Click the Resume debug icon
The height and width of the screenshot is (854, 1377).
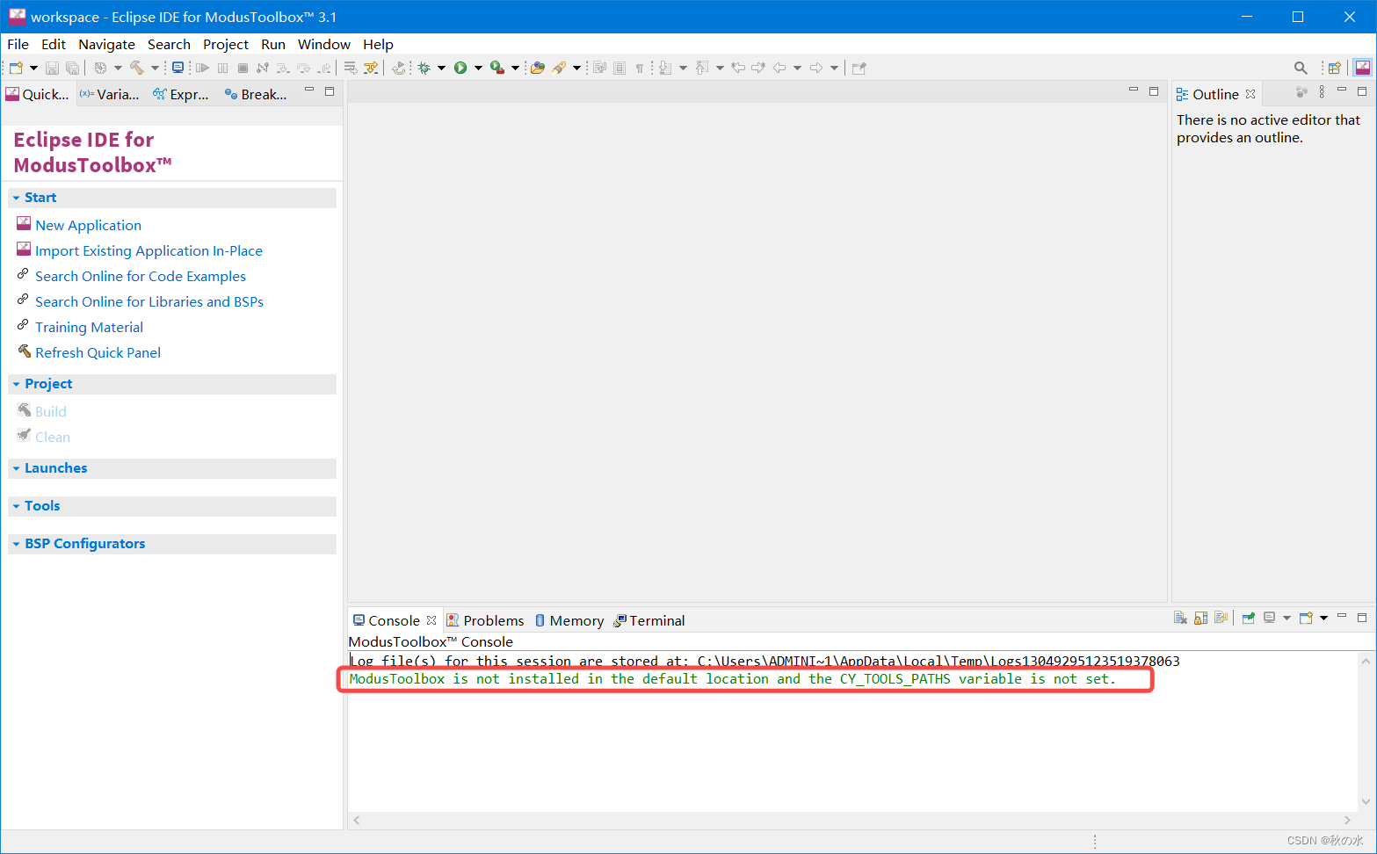pos(202,68)
